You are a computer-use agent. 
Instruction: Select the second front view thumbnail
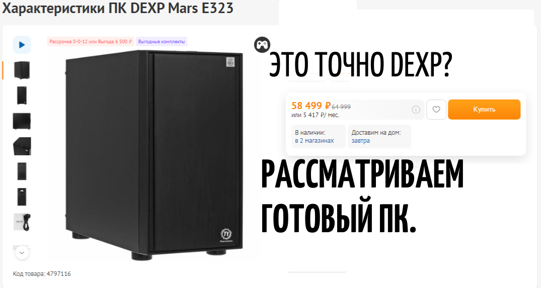point(22,95)
